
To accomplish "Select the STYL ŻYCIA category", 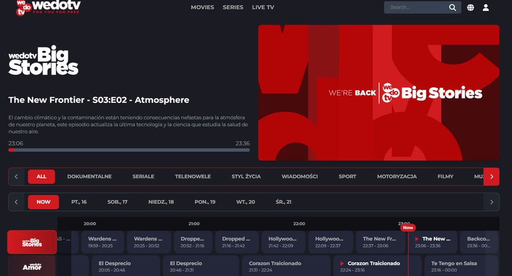I will 246,177.
